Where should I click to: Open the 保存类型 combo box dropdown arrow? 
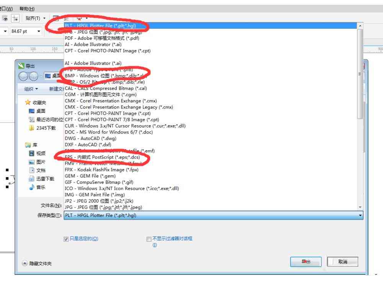pos(360,215)
